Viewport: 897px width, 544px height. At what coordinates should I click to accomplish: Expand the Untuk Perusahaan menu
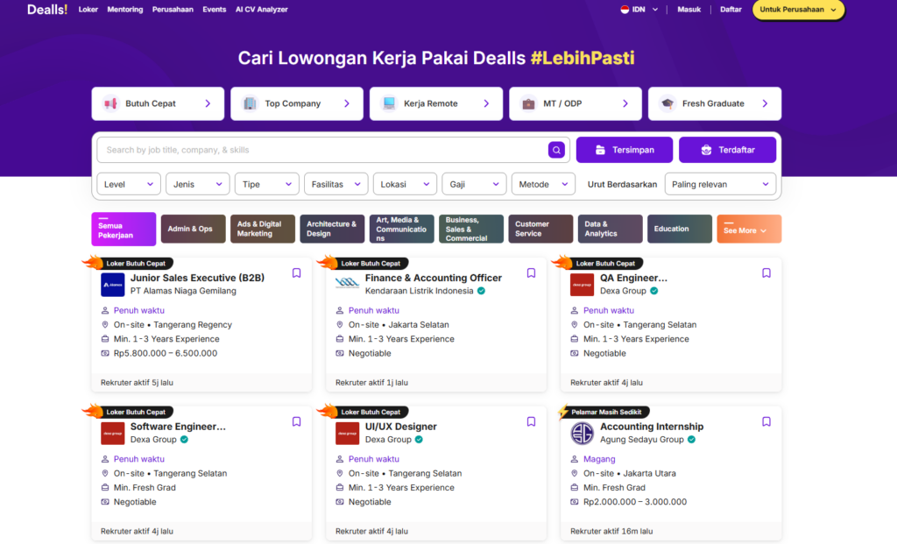(798, 10)
